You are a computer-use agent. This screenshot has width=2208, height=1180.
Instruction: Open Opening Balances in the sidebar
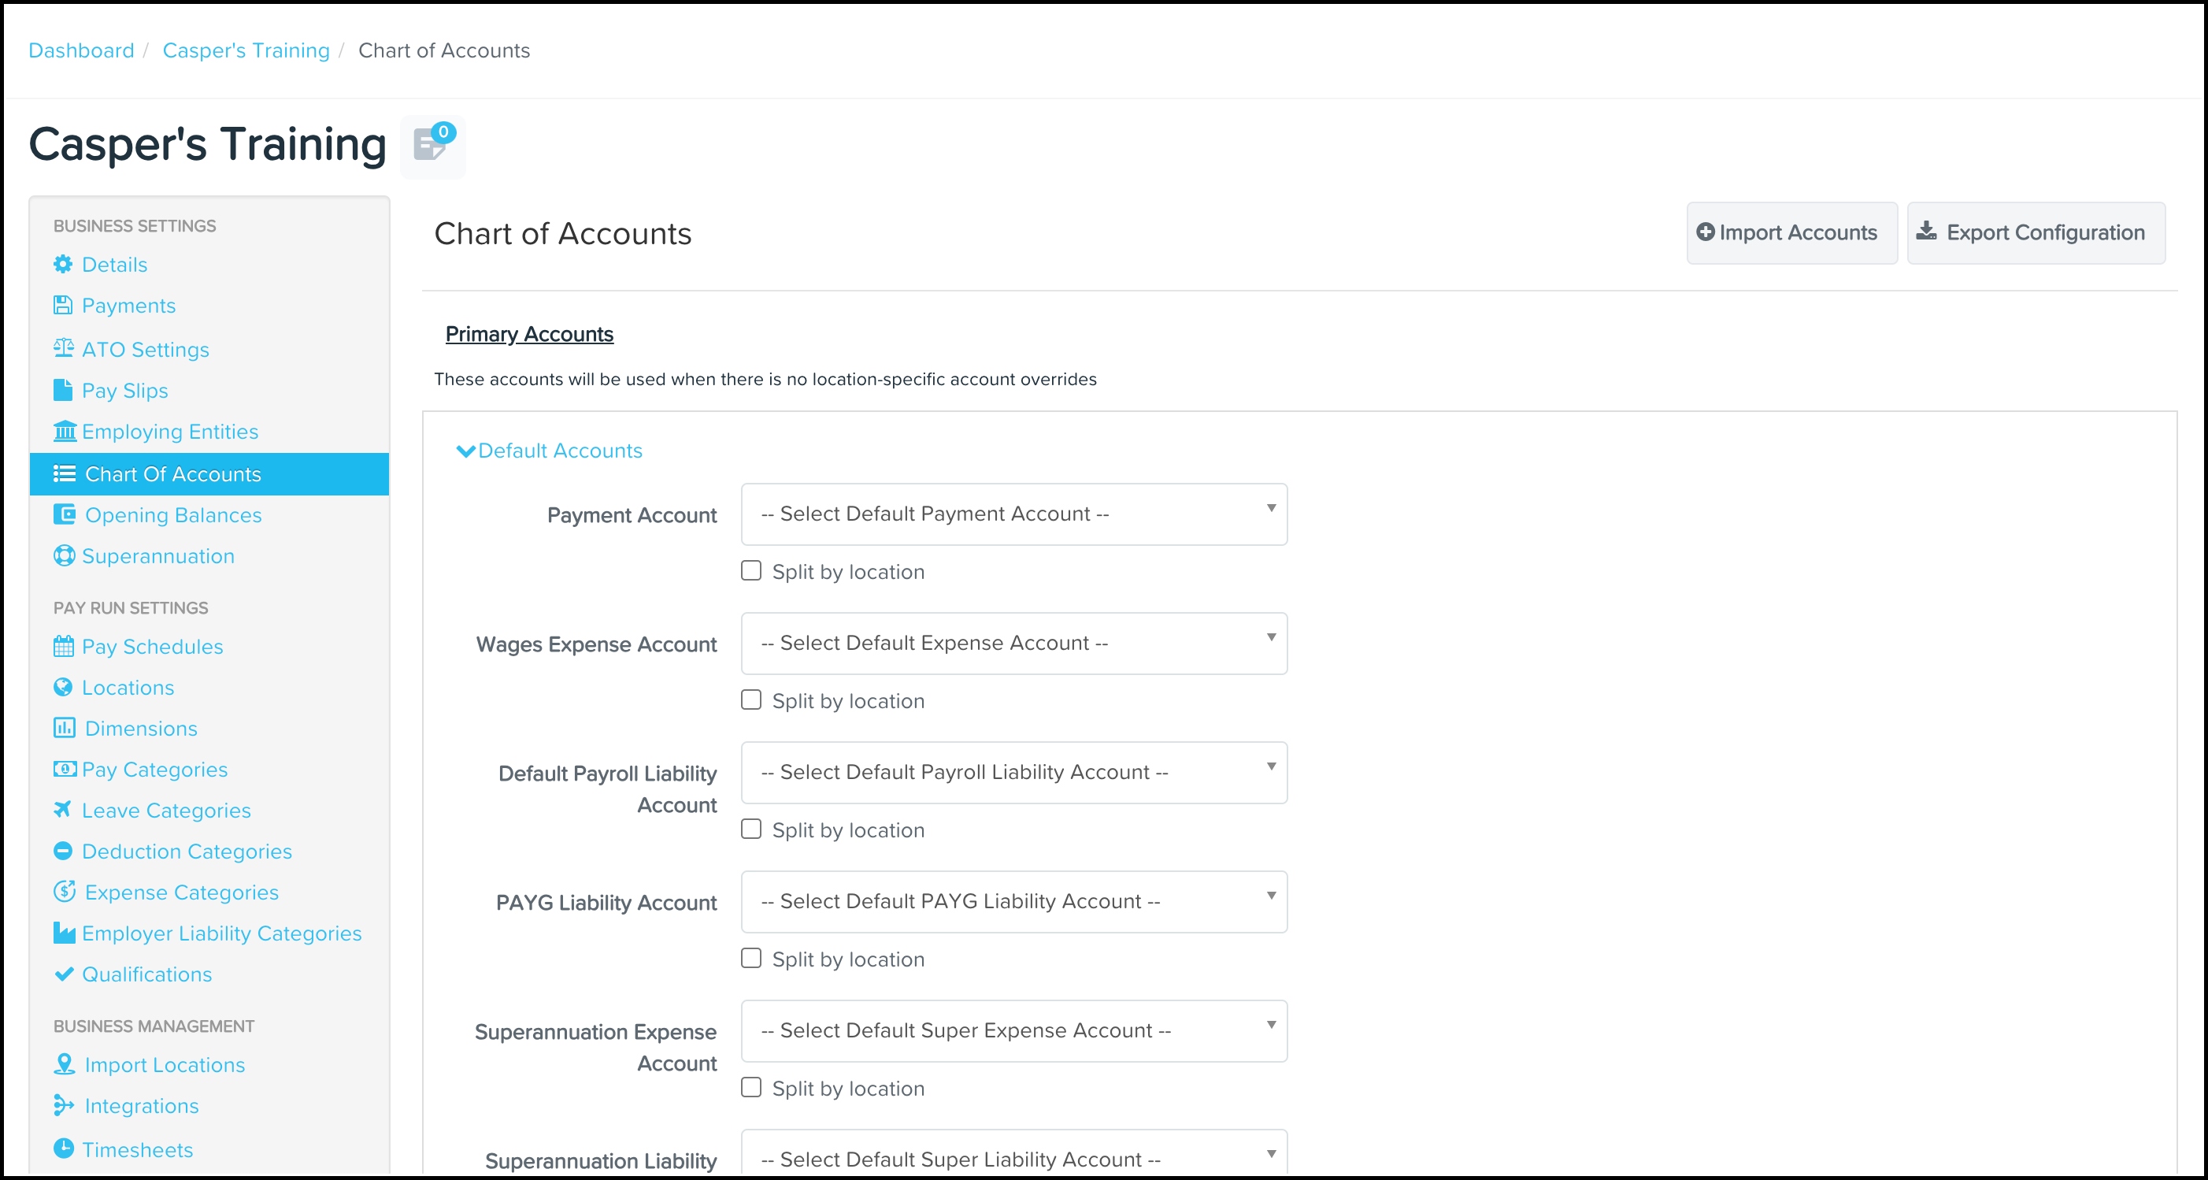[x=172, y=515]
